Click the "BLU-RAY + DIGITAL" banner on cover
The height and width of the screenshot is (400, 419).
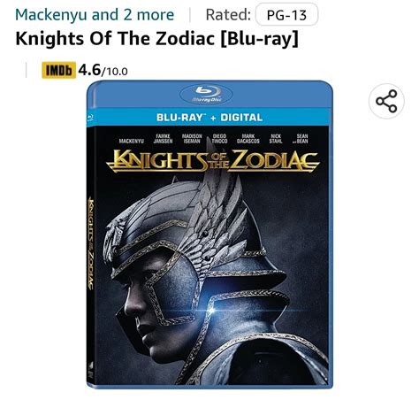coord(209,118)
